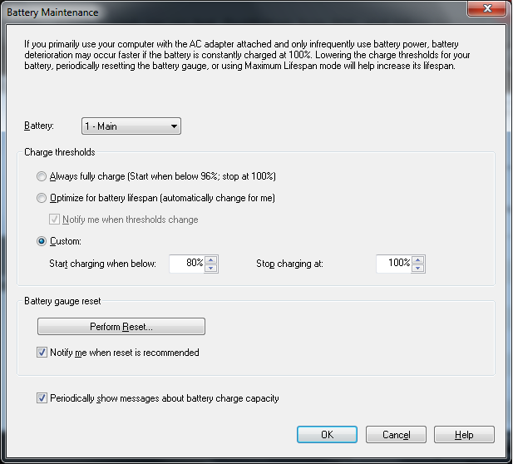Click the Battery gauge reset group label
This screenshot has height=464, width=513.
[x=62, y=301]
